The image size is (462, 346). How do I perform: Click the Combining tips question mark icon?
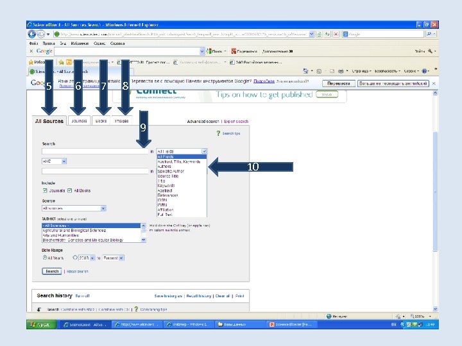(136, 309)
